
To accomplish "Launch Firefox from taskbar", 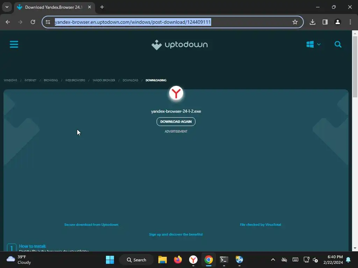I will [178, 260].
